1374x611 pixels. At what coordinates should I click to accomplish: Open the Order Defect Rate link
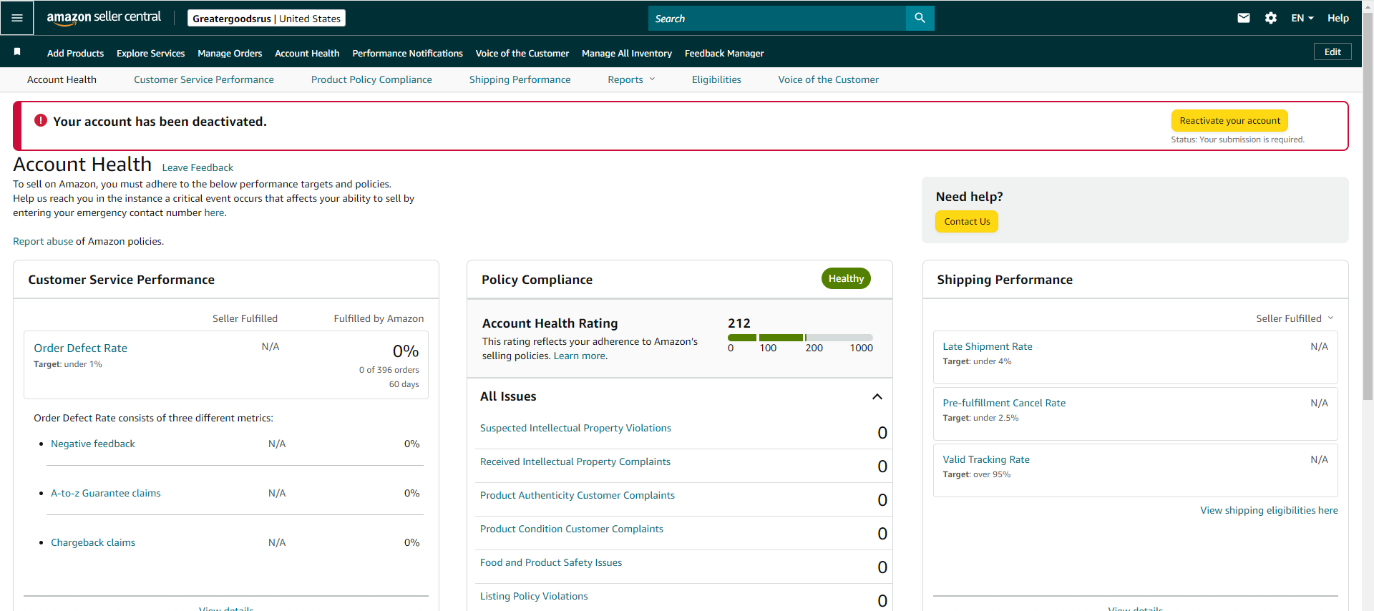pyautogui.click(x=80, y=348)
